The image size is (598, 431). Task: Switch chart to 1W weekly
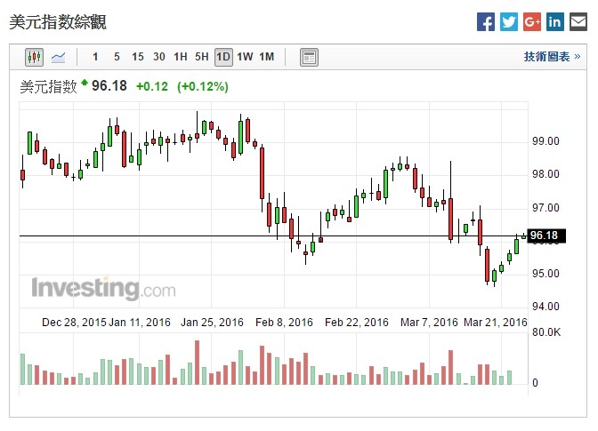[245, 57]
